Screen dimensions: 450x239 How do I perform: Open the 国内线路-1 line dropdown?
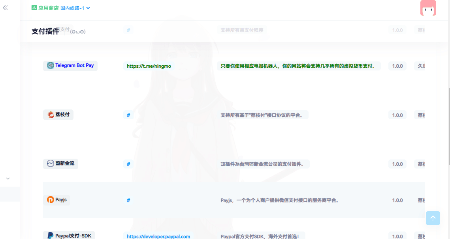tap(75, 8)
